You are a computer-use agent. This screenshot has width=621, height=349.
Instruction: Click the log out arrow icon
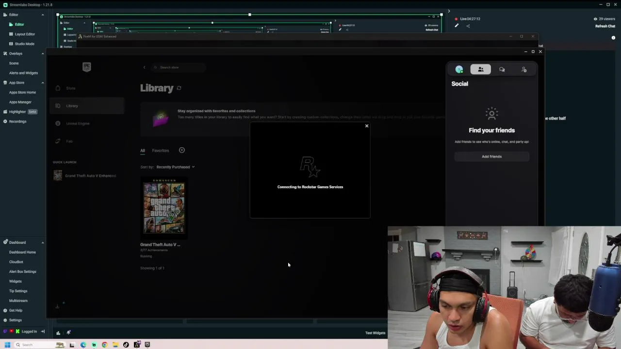tap(43, 332)
